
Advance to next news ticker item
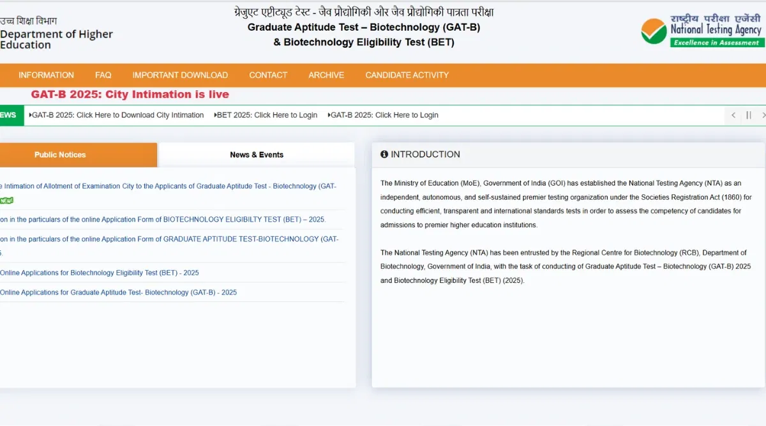(763, 116)
